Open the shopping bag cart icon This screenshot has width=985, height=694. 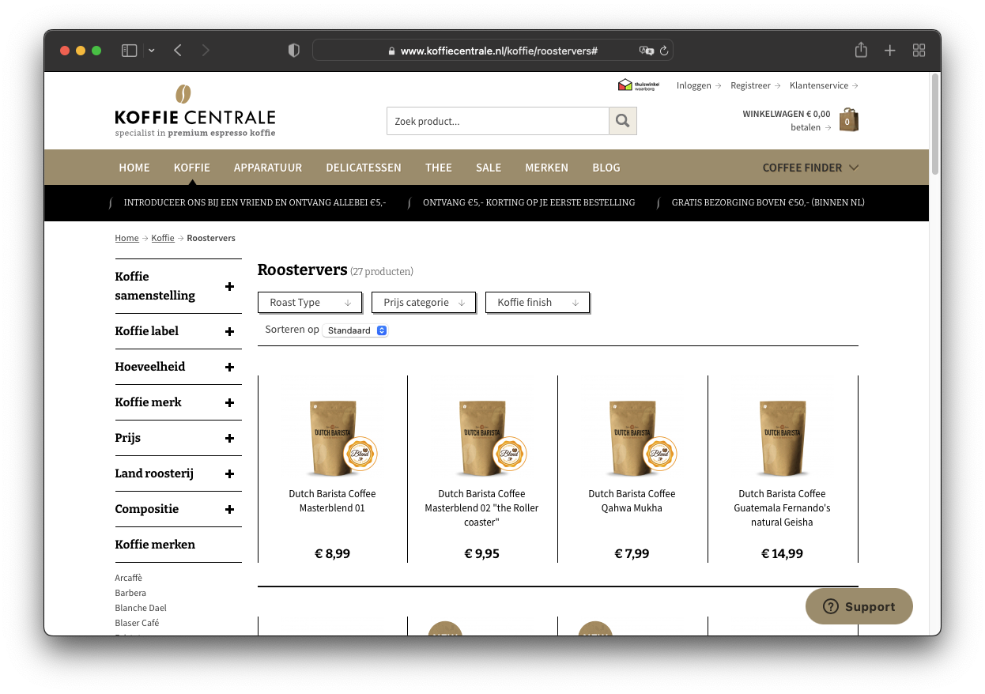point(848,120)
